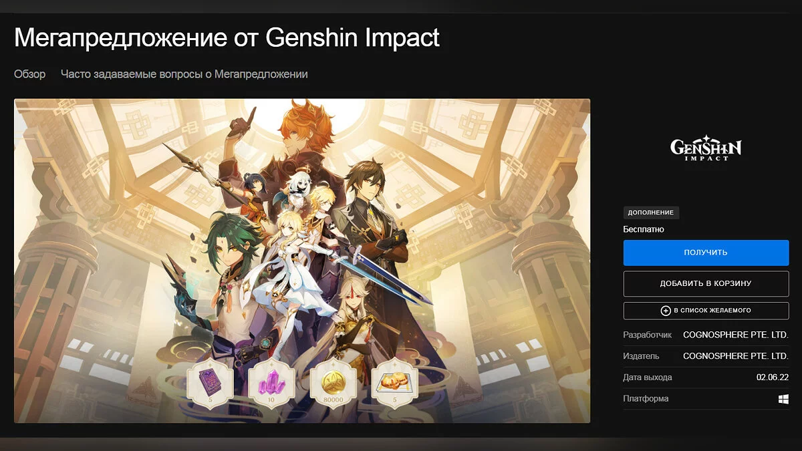Add to wishlist via В СПИСОК ЖЕЛАЕМОГО
The image size is (802, 451).
click(706, 311)
